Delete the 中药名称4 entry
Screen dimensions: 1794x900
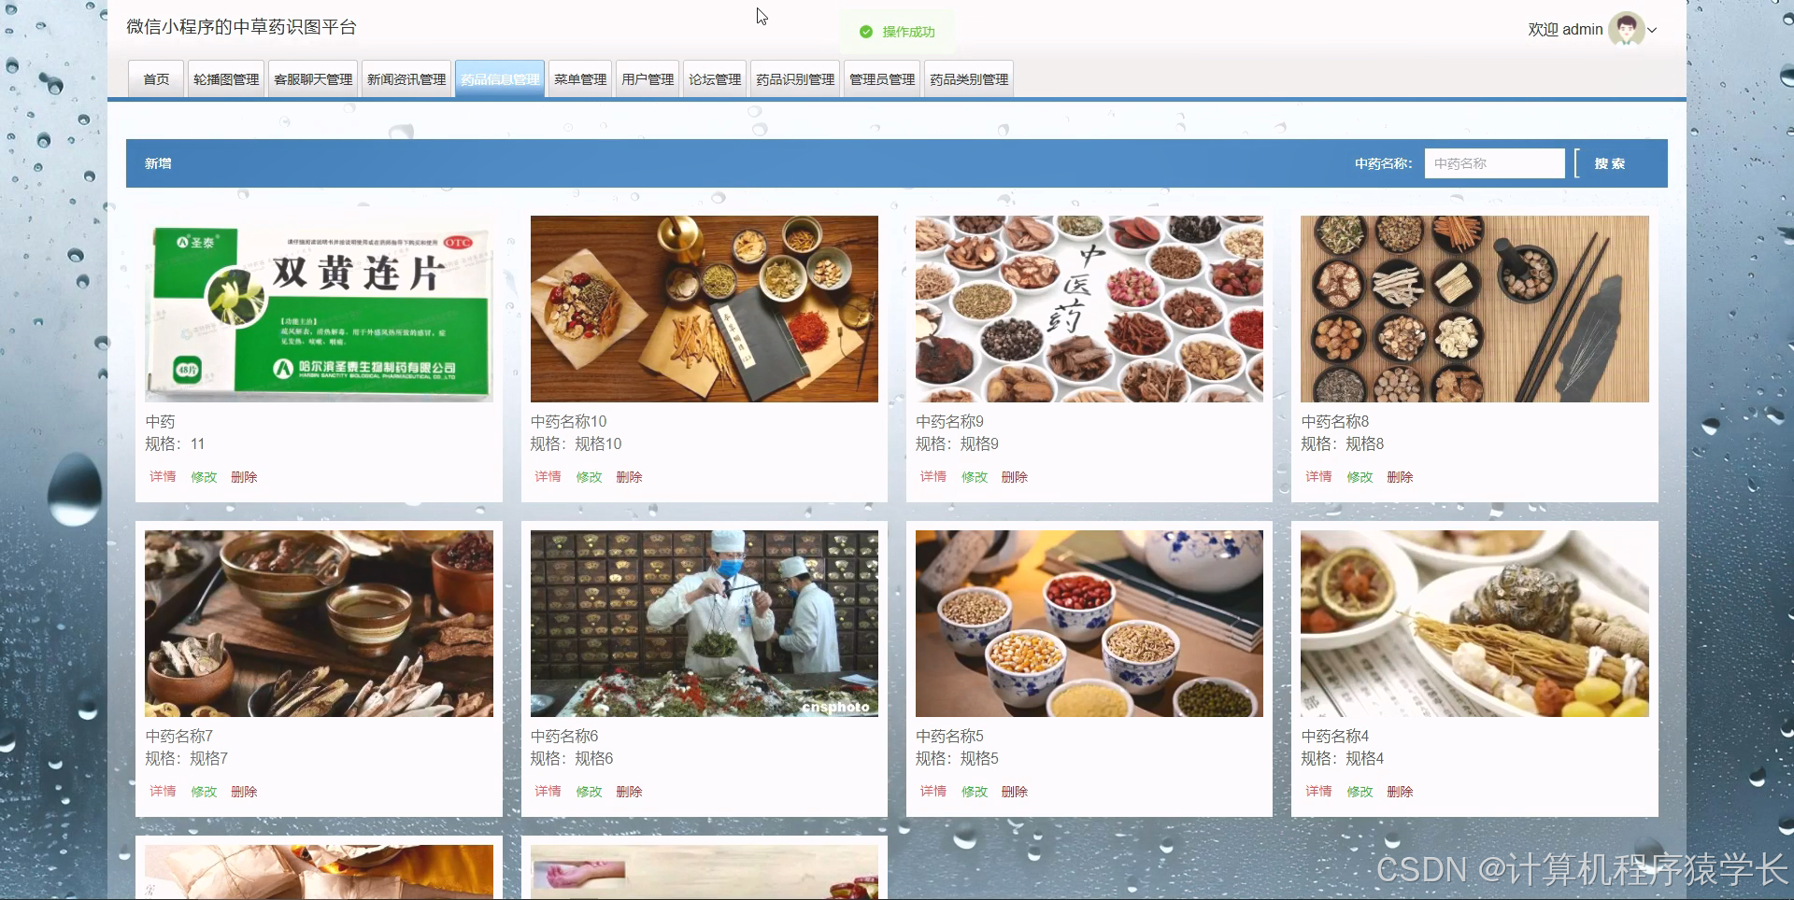pyautogui.click(x=1400, y=792)
